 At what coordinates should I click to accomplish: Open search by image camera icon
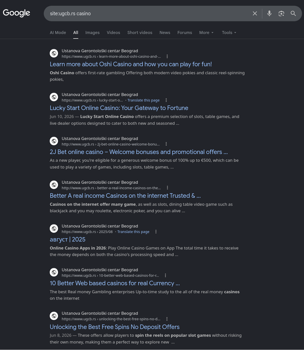pyautogui.click(x=281, y=13)
